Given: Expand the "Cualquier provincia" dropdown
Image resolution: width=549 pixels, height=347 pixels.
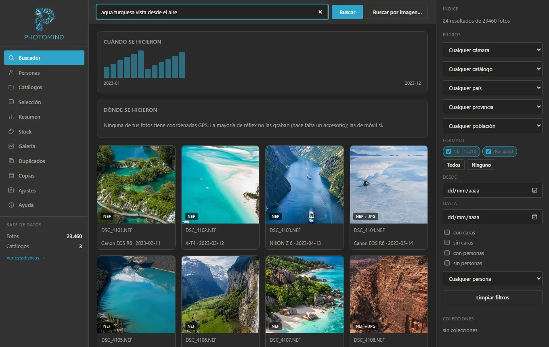Looking at the screenshot, I should click(x=492, y=107).
